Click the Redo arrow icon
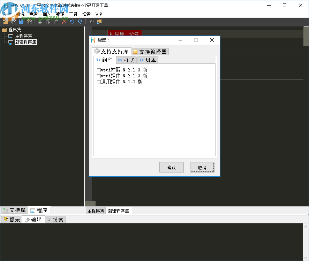 click(x=81, y=22)
